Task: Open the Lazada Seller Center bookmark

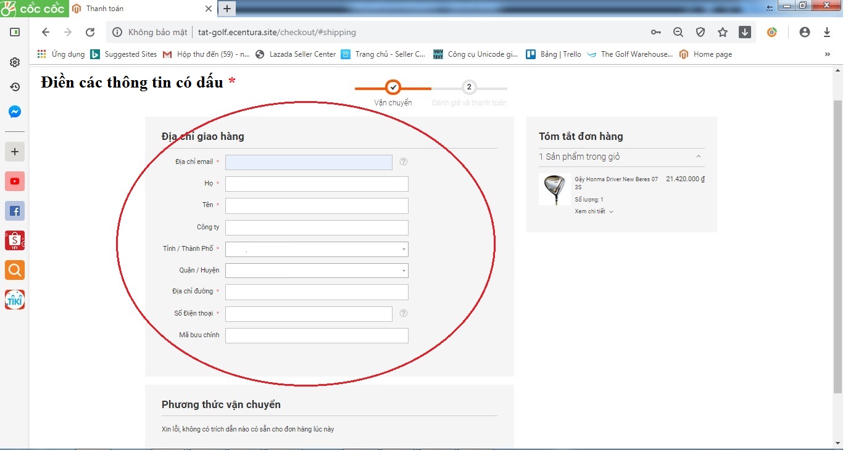Action: click(296, 54)
